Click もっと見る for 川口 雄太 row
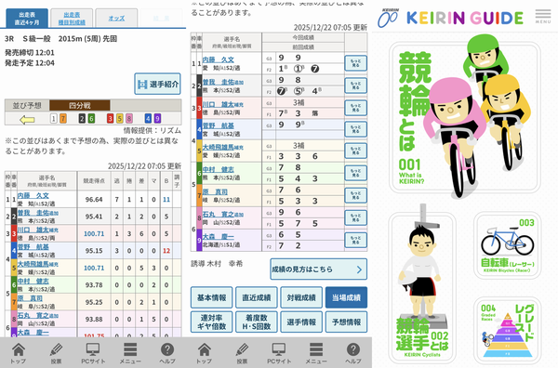 point(355,108)
